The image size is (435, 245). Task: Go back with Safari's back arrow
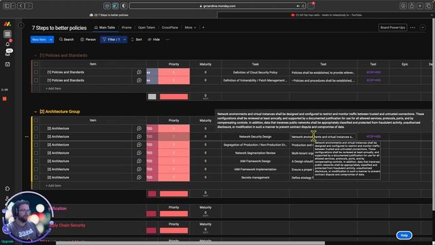point(21,5)
